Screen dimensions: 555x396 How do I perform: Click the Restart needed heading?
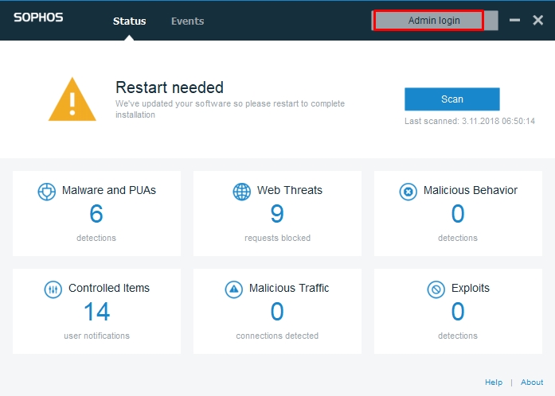coord(170,87)
